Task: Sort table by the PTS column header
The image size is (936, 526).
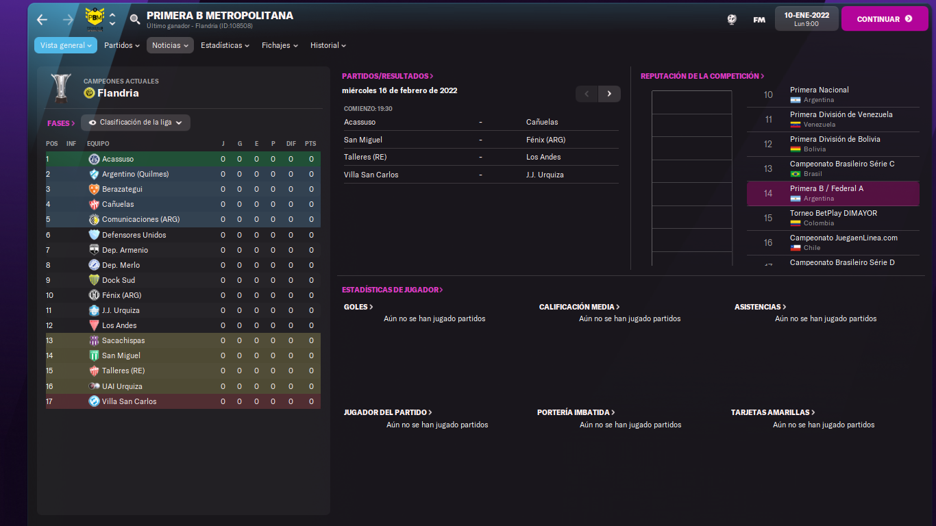Action: (310, 144)
